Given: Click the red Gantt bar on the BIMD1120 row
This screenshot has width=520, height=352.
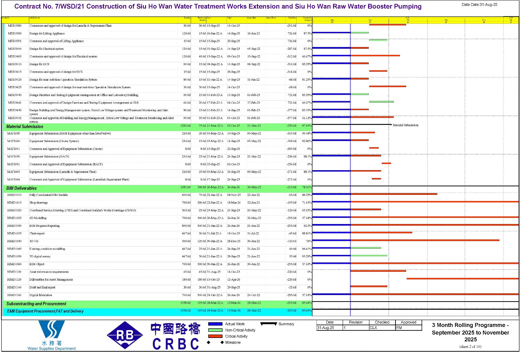Looking at the screenshot, I should (462, 279).
